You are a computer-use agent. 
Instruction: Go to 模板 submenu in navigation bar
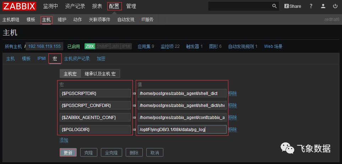tap(31, 20)
